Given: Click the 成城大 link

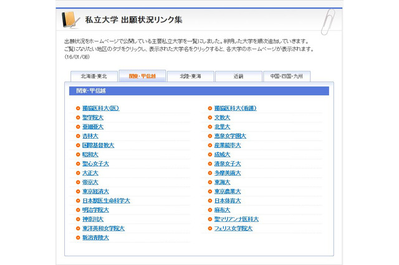Looking at the screenshot, I should point(222,154).
